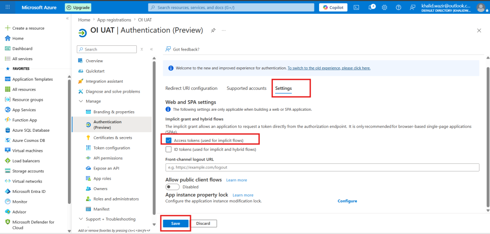Close the Authentication blade
The image size is (490, 234).
click(479, 30)
